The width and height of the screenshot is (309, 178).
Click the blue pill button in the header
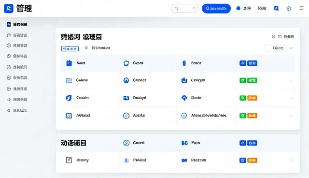[x=216, y=9]
